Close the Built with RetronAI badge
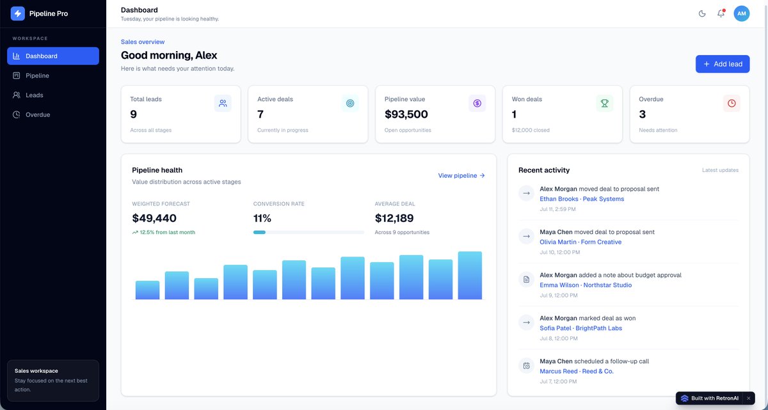The width and height of the screenshot is (768, 410). pos(748,398)
